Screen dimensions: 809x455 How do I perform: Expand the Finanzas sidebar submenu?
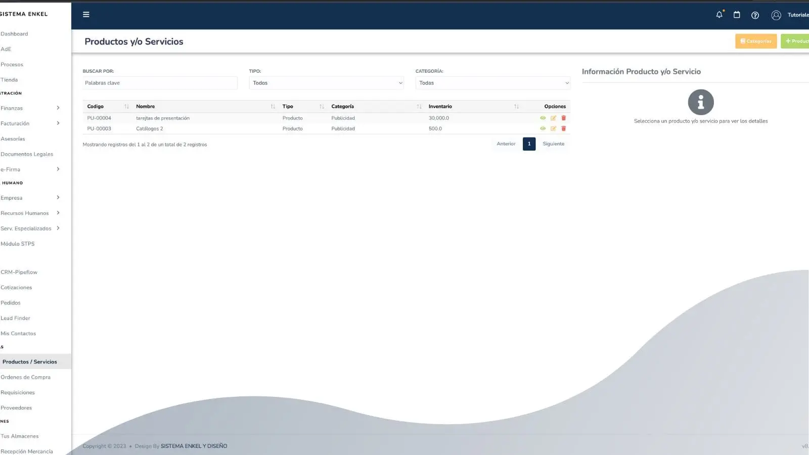30,108
